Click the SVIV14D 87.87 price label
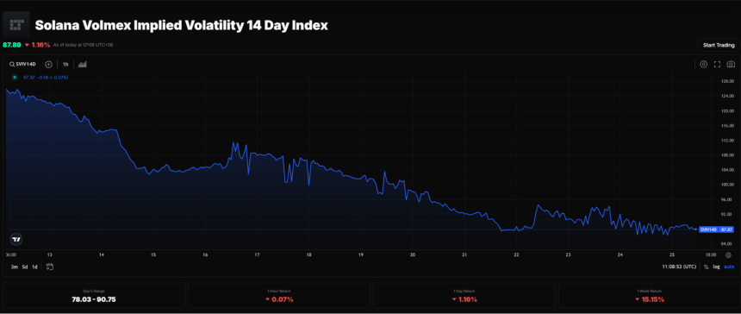This screenshot has height=314, width=741. [x=716, y=229]
